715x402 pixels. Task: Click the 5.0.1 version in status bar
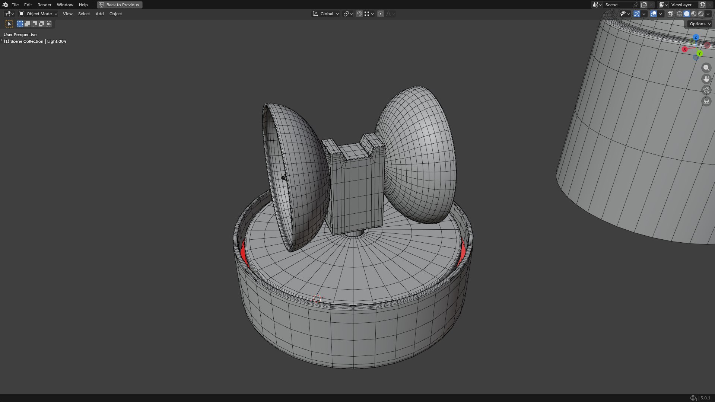[x=705, y=398]
